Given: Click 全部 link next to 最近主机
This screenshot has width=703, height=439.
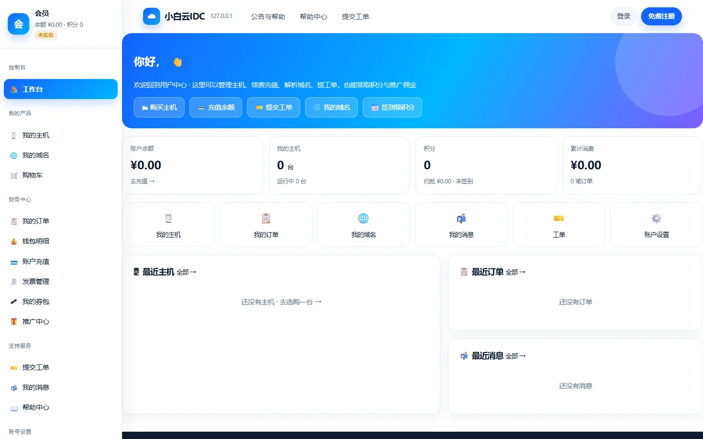Looking at the screenshot, I should coord(186,272).
